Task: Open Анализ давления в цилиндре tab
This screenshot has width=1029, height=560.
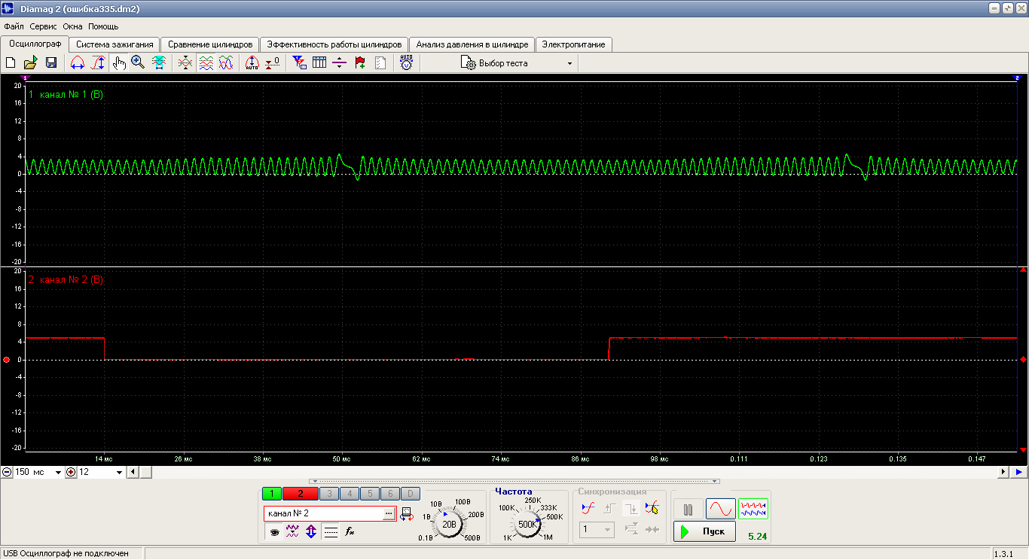Action: (x=472, y=44)
